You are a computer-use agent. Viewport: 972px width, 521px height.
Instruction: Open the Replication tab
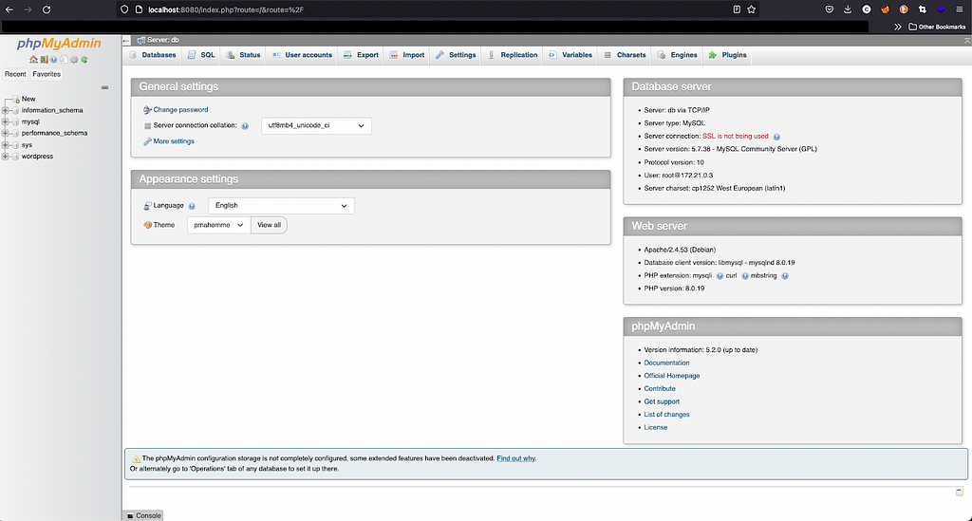pos(512,55)
